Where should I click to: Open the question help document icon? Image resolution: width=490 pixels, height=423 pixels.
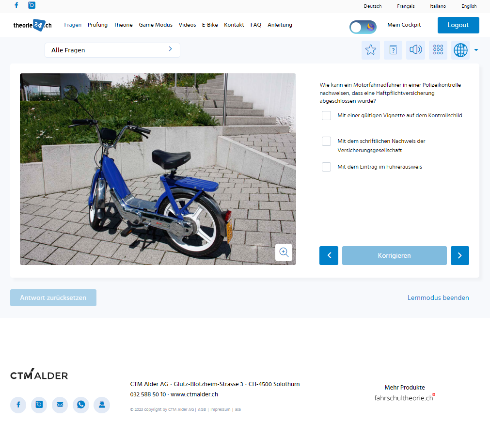click(x=393, y=50)
